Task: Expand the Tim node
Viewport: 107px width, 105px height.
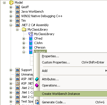Action: 11,20
